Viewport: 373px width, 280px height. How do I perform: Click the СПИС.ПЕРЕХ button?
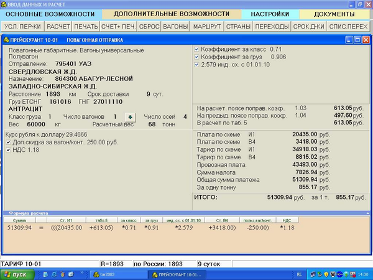click(x=348, y=26)
